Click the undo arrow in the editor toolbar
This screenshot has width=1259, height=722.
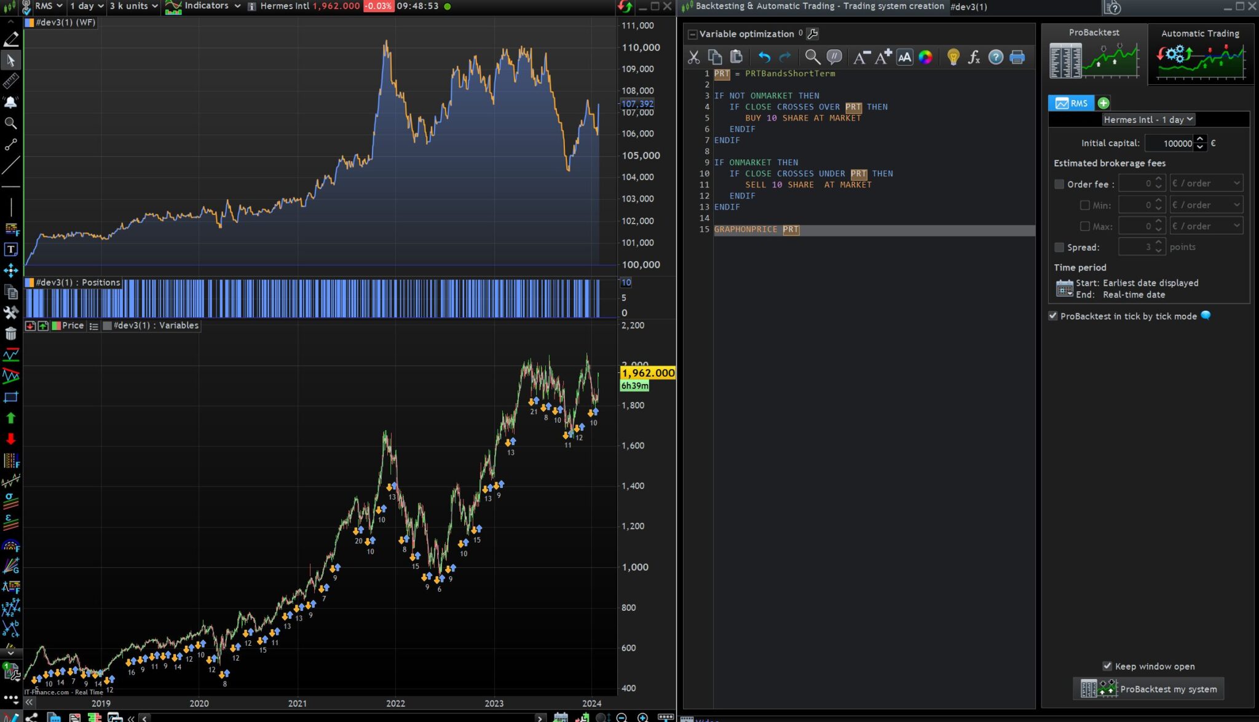click(x=764, y=57)
